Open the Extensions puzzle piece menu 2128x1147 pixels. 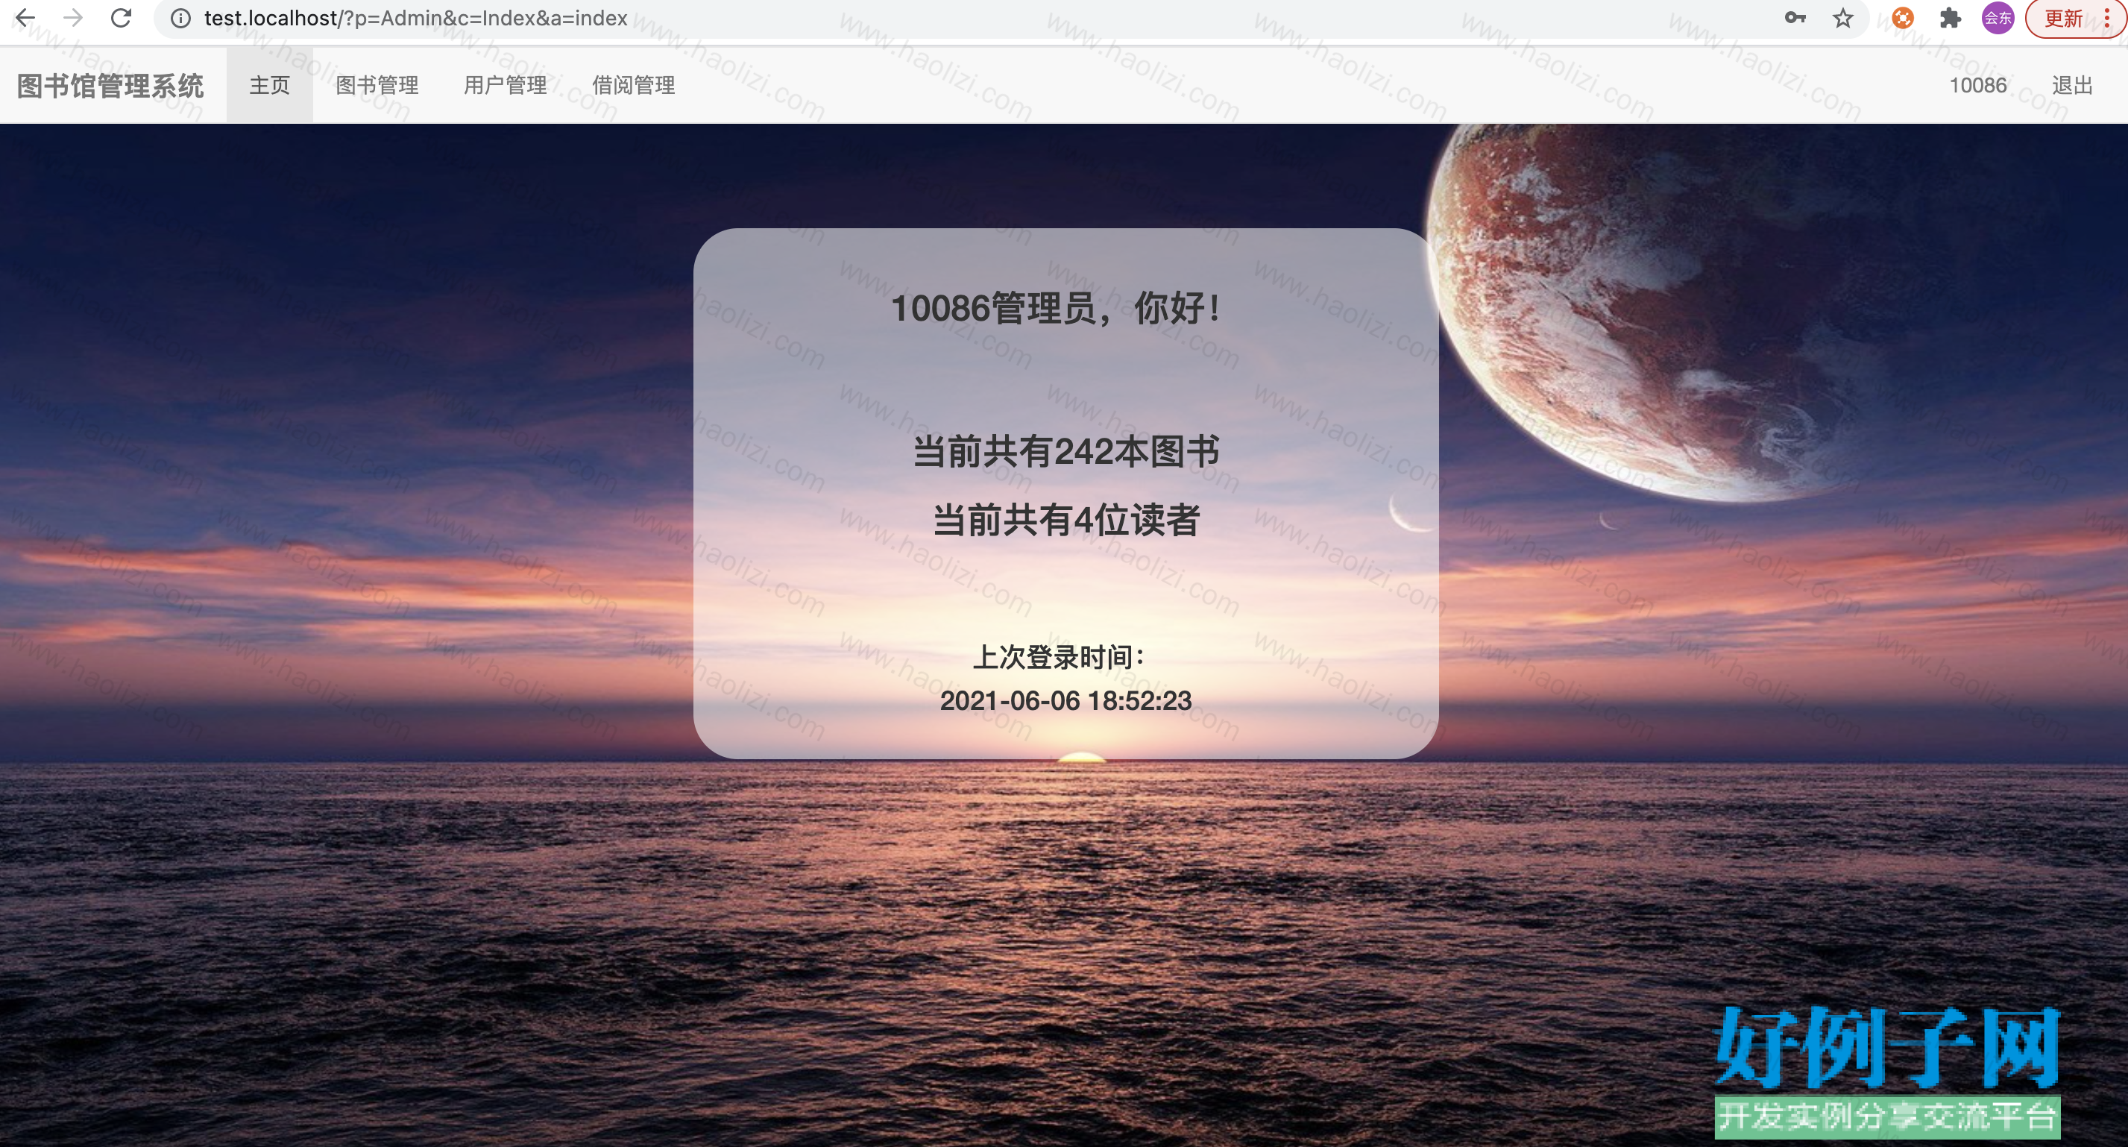click(x=1950, y=17)
